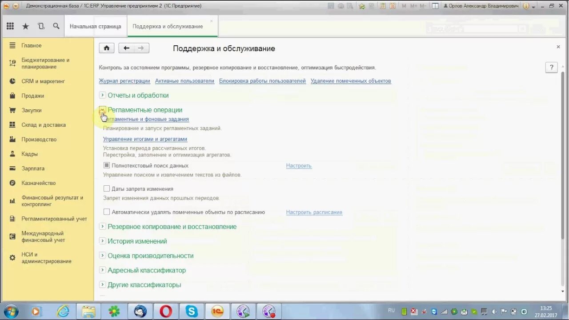Open Windows Explorer folder in taskbar
The height and width of the screenshot is (320, 569).
point(88,311)
